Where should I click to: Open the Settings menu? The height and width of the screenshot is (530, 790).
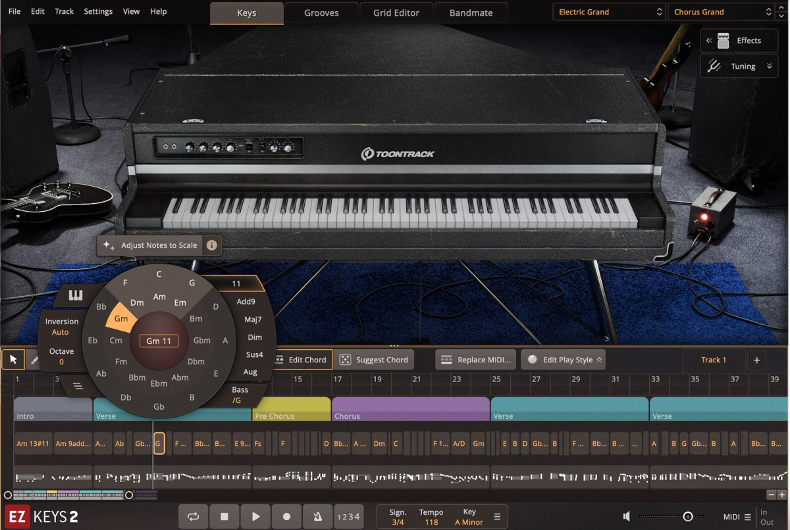[x=98, y=11]
